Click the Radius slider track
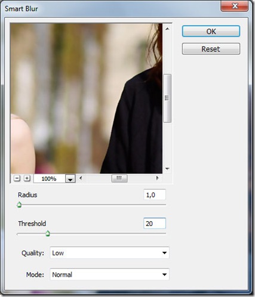 click(x=91, y=205)
